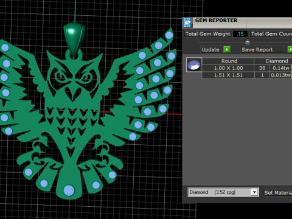The image size is (292, 219).
Task: Select the large gem at the owl's tail center
Action: (69, 190)
